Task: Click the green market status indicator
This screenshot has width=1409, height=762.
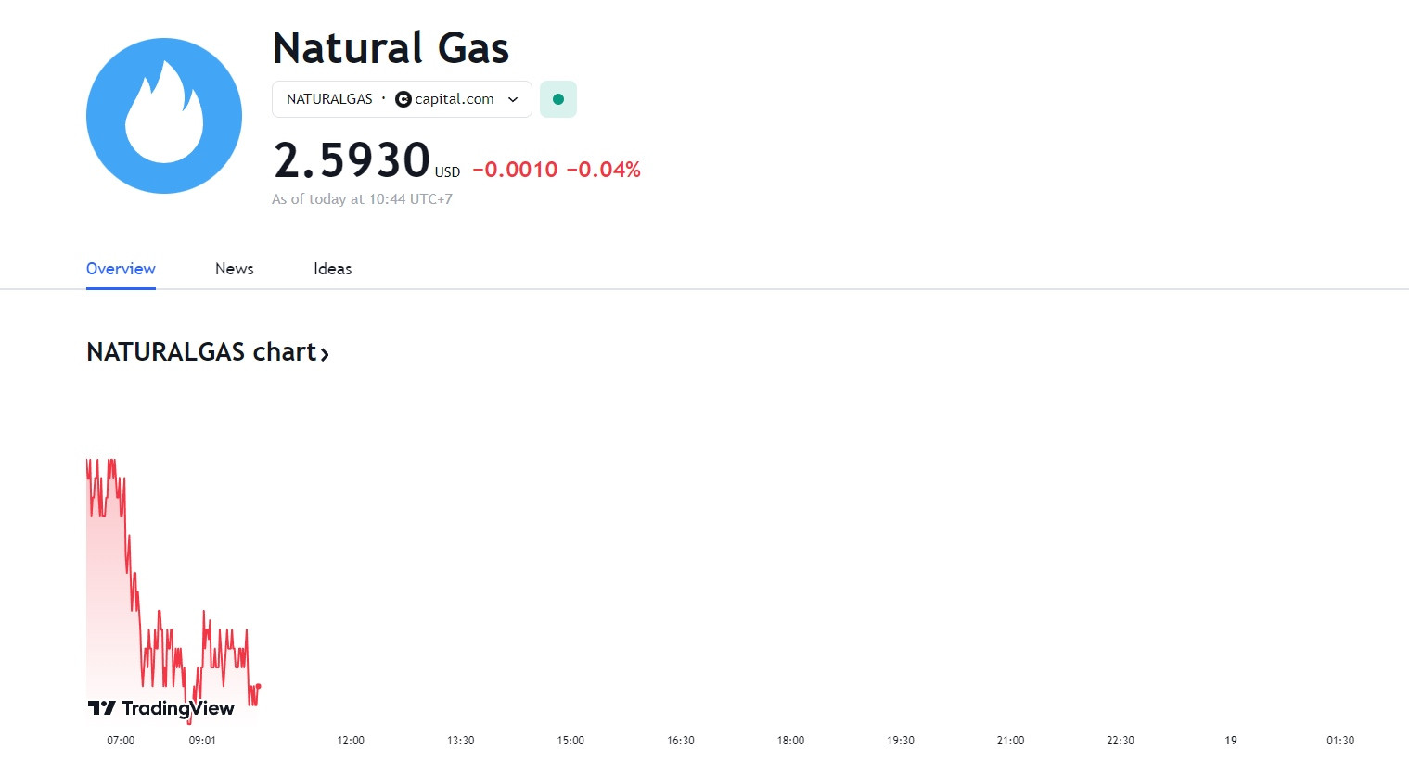Action: point(558,99)
